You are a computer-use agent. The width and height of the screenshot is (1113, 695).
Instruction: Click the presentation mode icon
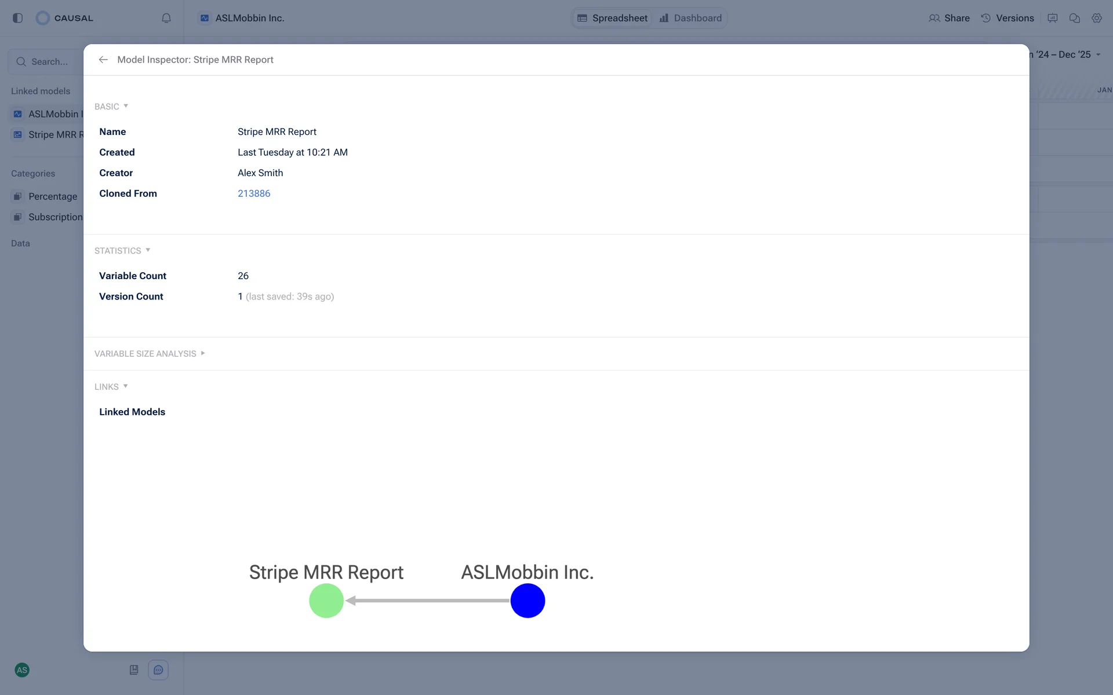pyautogui.click(x=1052, y=18)
